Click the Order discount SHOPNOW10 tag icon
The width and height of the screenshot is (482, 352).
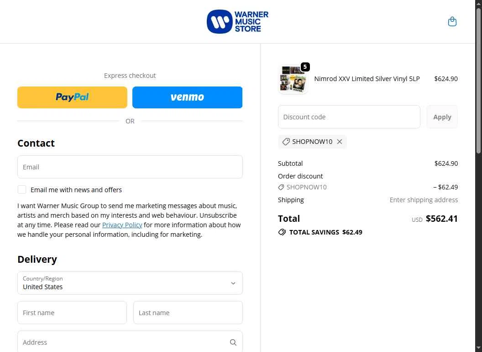click(x=281, y=187)
